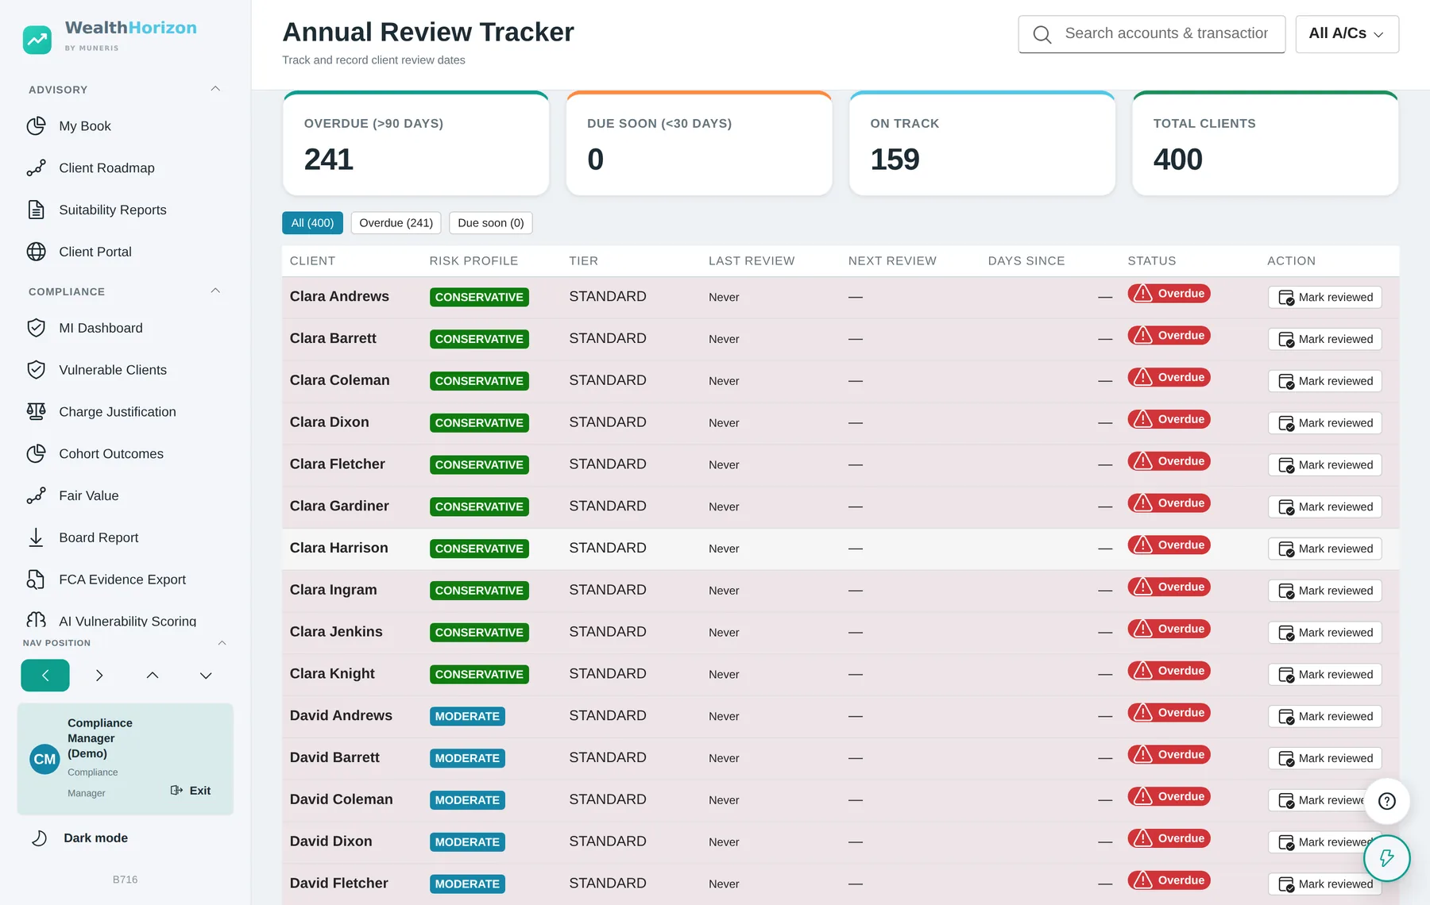The width and height of the screenshot is (1430, 905).
Task: Toggle Dark mode
Action: [79, 838]
